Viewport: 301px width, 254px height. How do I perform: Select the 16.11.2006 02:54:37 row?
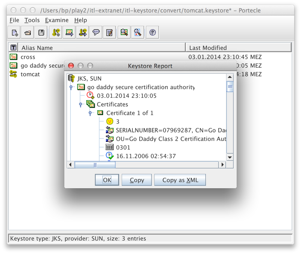point(146,156)
